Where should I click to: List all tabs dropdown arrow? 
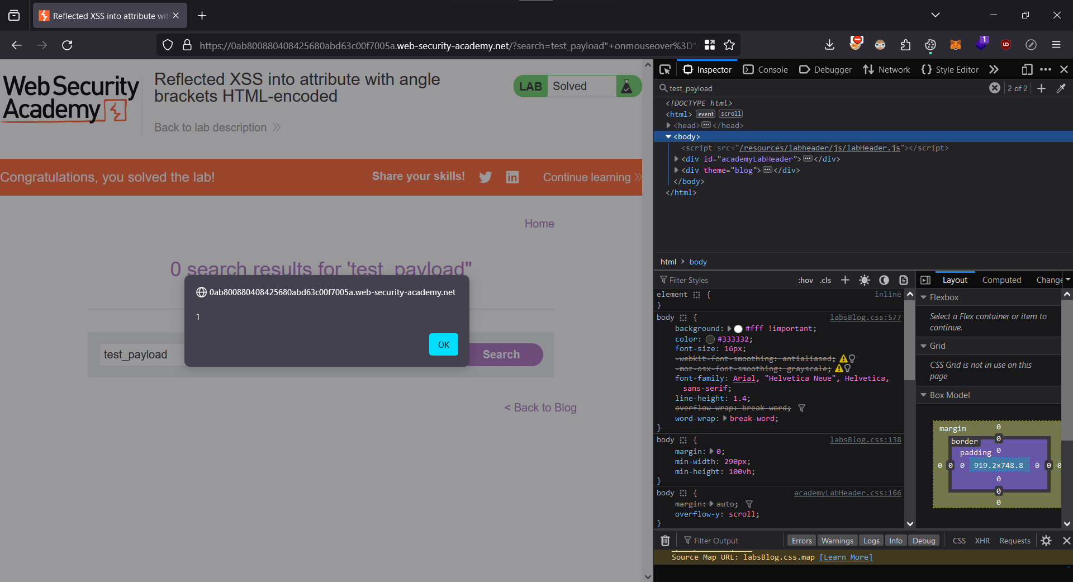click(936, 15)
